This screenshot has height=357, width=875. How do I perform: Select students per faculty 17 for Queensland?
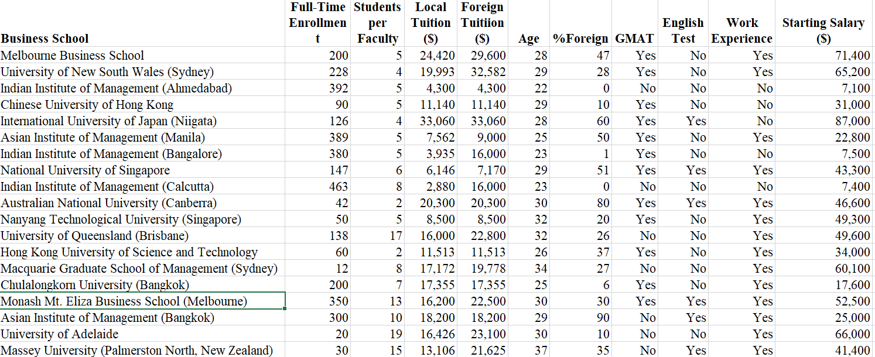[378, 236]
